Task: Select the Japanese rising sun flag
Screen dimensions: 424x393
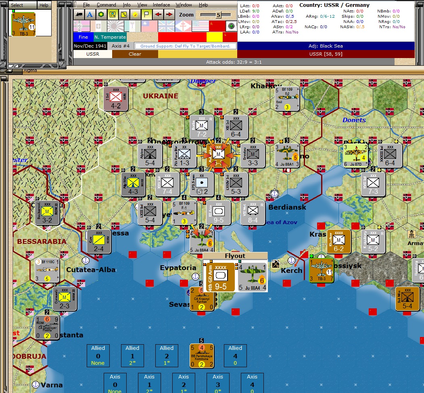Action: 115,26
